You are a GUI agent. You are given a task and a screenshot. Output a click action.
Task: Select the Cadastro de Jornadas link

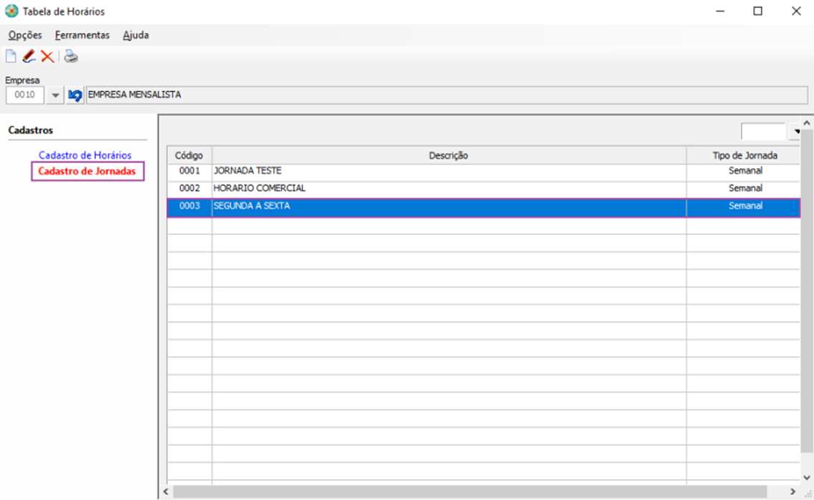point(87,171)
